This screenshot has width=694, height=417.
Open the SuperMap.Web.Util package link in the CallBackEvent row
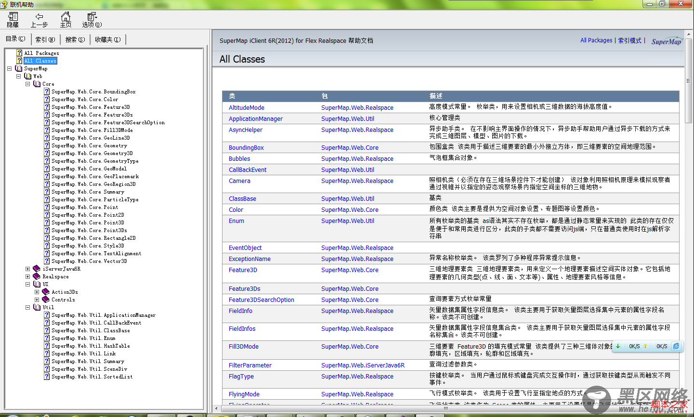pos(348,169)
